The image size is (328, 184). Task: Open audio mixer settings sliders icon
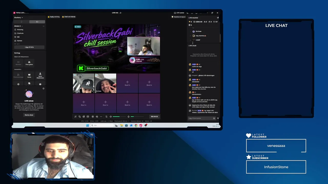click(x=106, y=117)
